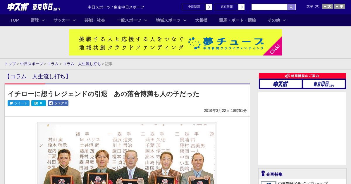
Task: Increase text size with 大 button
Action: [328, 6]
